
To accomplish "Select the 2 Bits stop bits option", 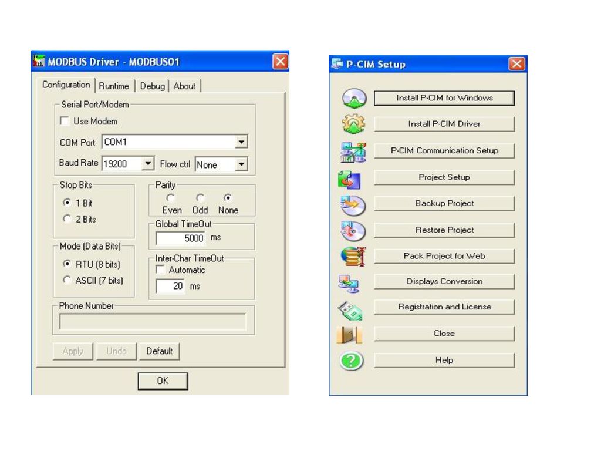I will (x=67, y=218).
